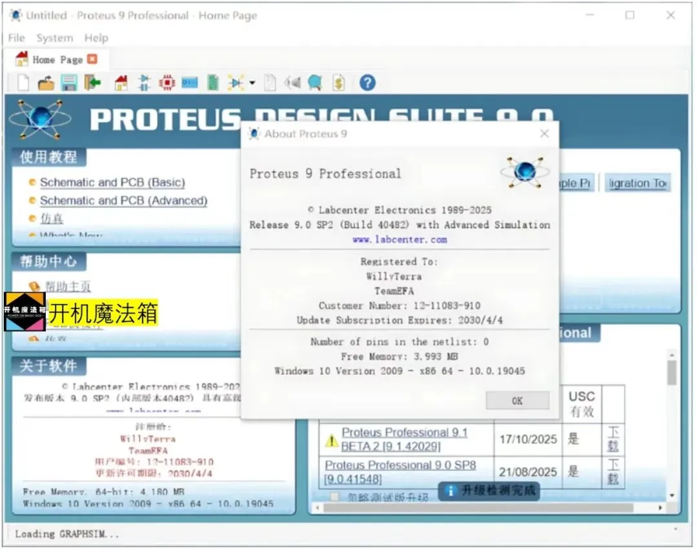Screen dimensions: 697x549
Task: Expand the dropdown arrow beside Design Explorer
Action: point(252,83)
